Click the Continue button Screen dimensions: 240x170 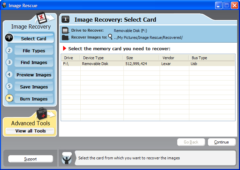222,142
